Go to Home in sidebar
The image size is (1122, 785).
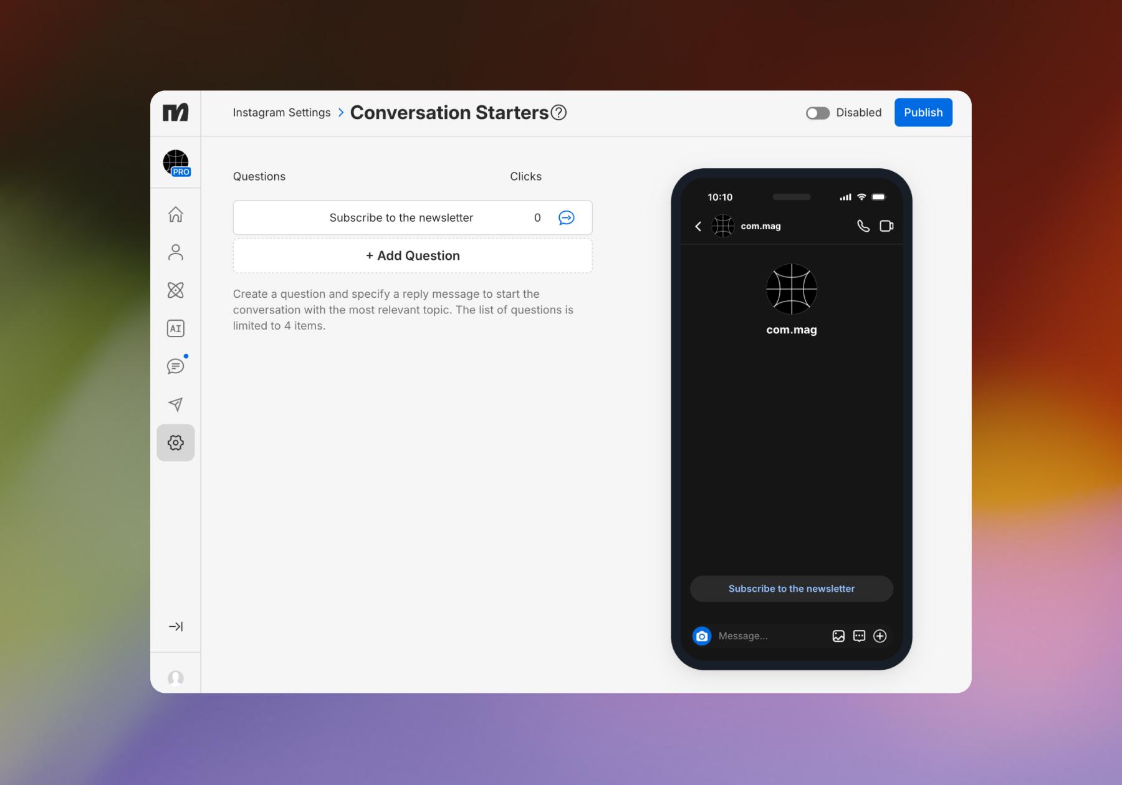176,214
